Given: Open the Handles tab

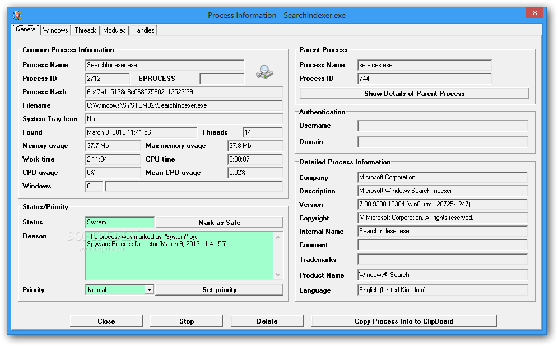Looking at the screenshot, I should (x=143, y=30).
